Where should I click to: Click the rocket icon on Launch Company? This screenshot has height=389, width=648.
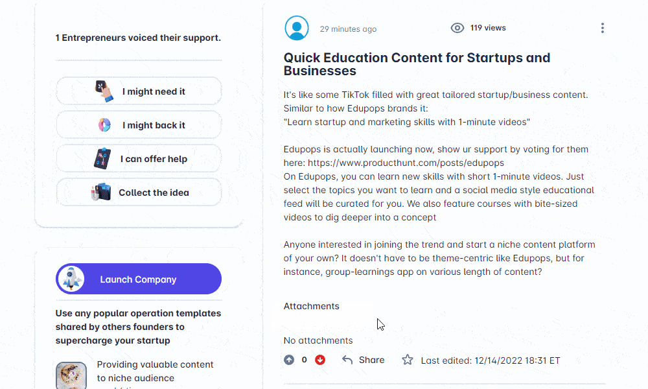tap(71, 279)
